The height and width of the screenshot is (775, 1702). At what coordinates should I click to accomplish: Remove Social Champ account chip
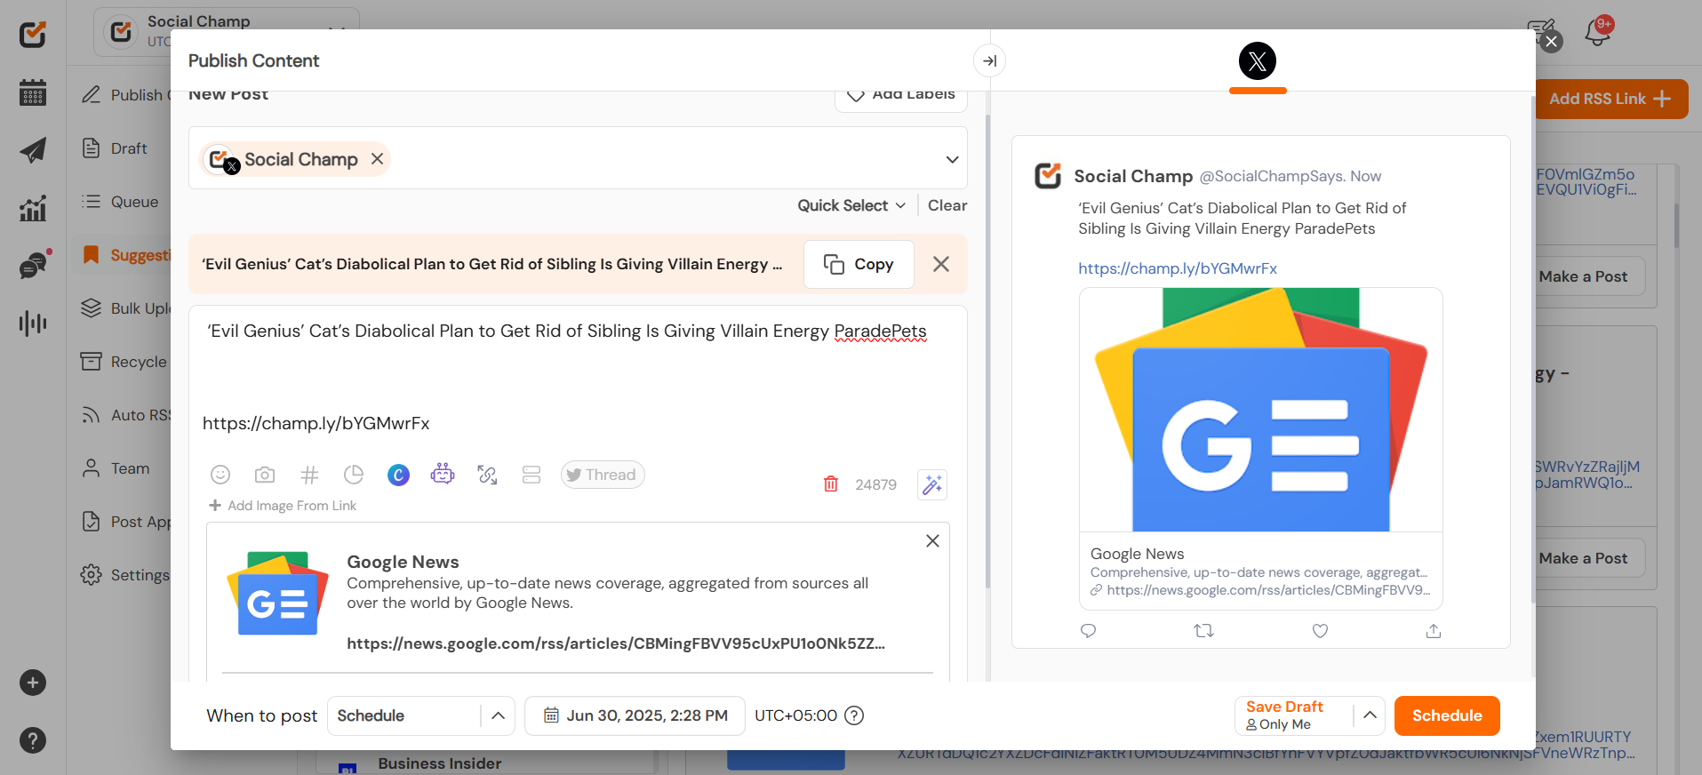click(377, 159)
